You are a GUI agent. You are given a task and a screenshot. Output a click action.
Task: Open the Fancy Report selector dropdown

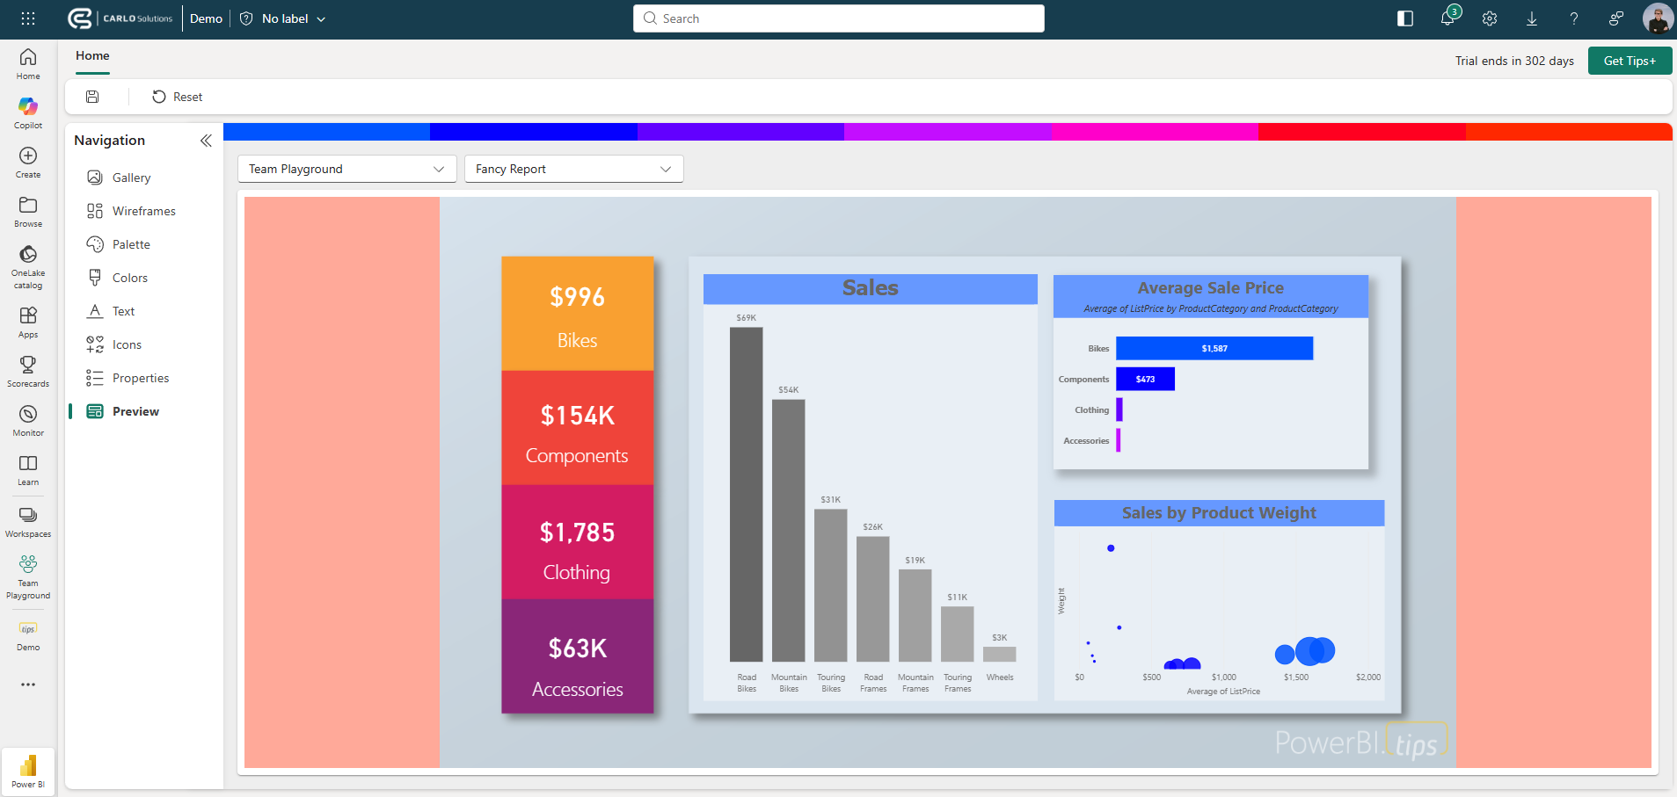pos(572,168)
